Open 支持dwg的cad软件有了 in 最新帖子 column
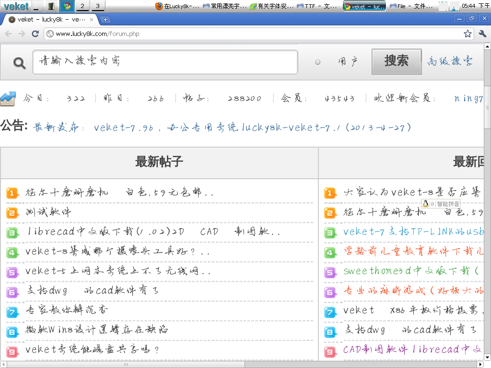The image size is (491, 368). click(93, 290)
